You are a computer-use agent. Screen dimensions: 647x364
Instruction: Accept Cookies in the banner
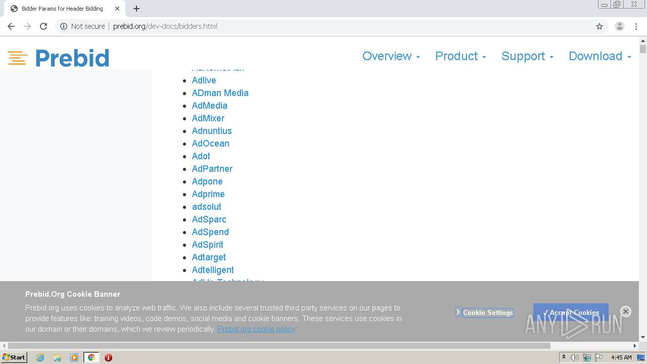tap(571, 312)
